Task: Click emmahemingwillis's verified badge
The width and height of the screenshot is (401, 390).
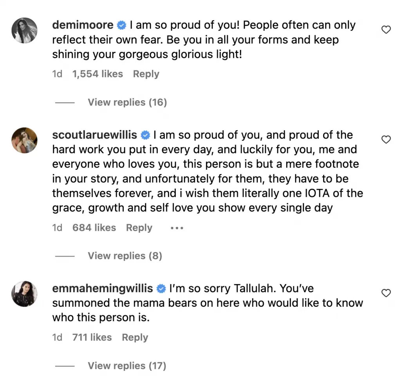Action: [x=161, y=289]
